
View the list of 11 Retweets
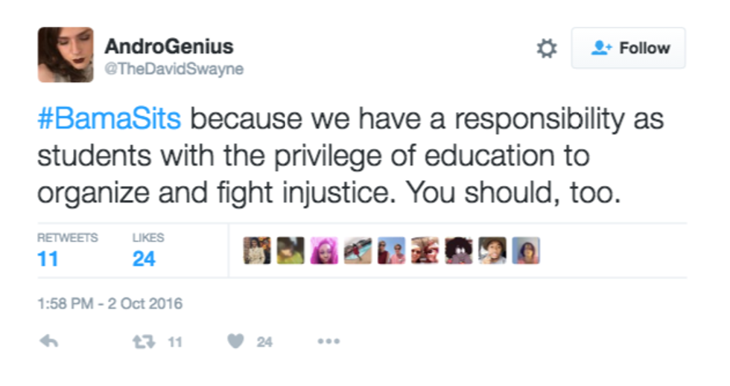coord(66,251)
